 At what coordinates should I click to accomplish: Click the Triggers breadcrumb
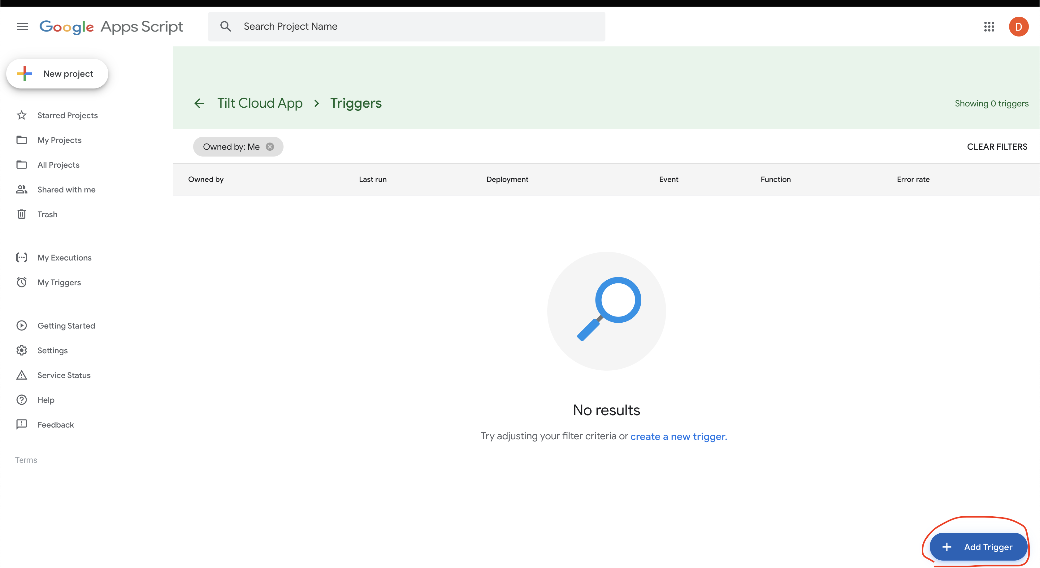click(356, 103)
